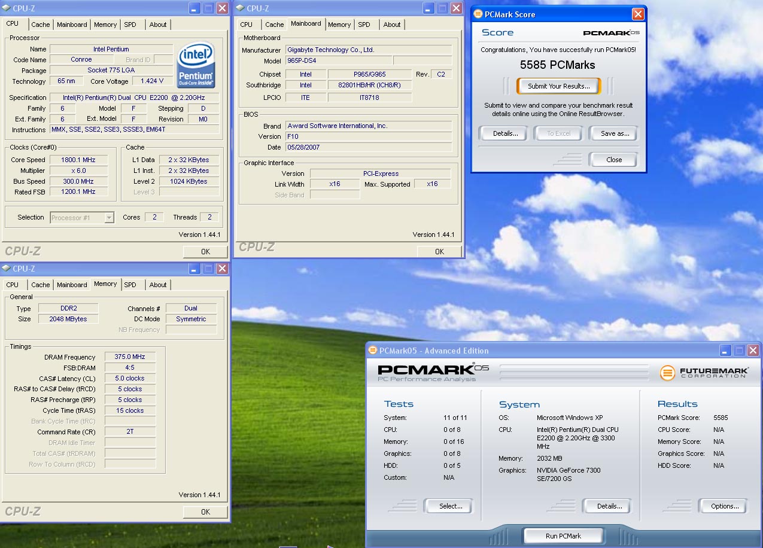Click the Intel Pentium logo in CPU-Z
763x548 pixels.
(x=196, y=65)
